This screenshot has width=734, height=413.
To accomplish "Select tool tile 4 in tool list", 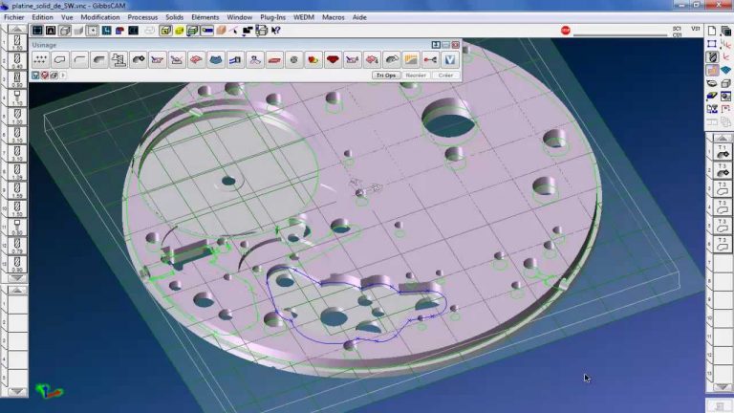I will 17,98.
